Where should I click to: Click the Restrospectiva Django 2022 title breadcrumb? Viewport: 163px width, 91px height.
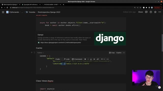(x=49, y=12)
